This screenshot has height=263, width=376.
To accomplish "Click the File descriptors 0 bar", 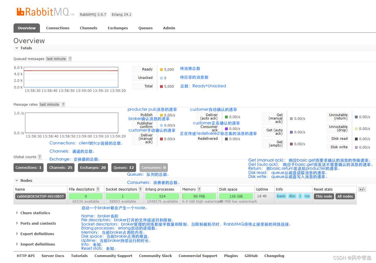I will pos(86,196).
